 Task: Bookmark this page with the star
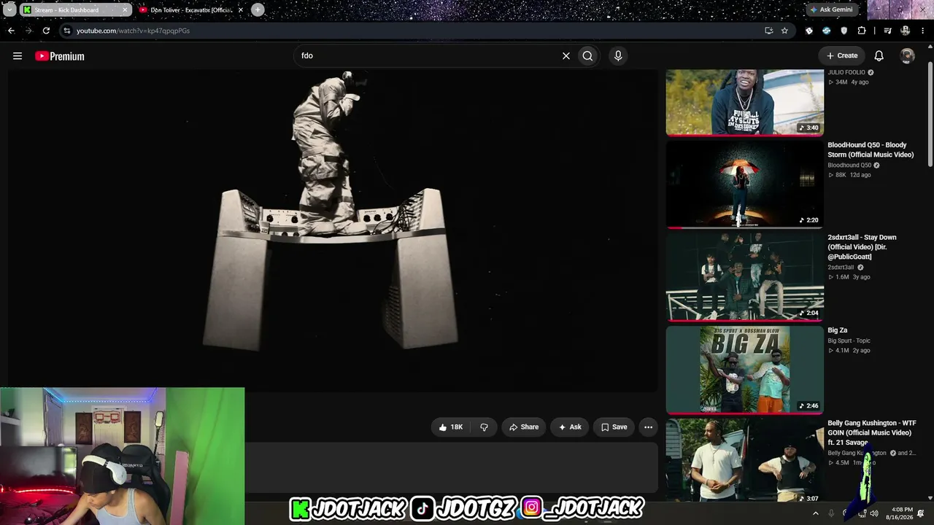pos(784,31)
